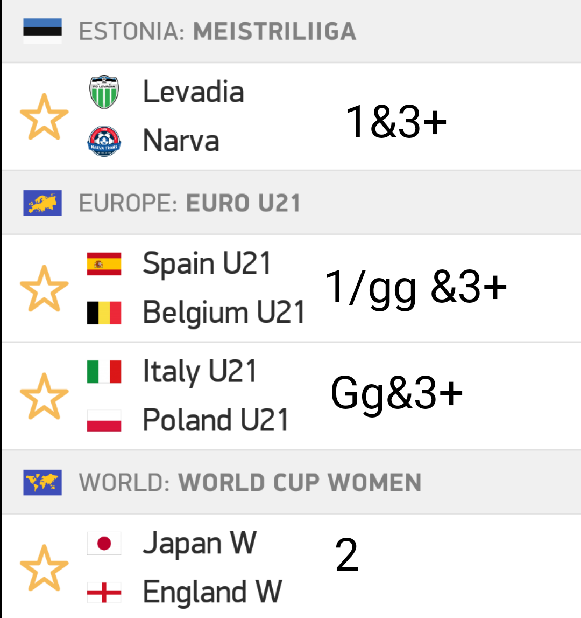The height and width of the screenshot is (618, 581).
Task: Click the Japan flag icon
Action: click(104, 544)
